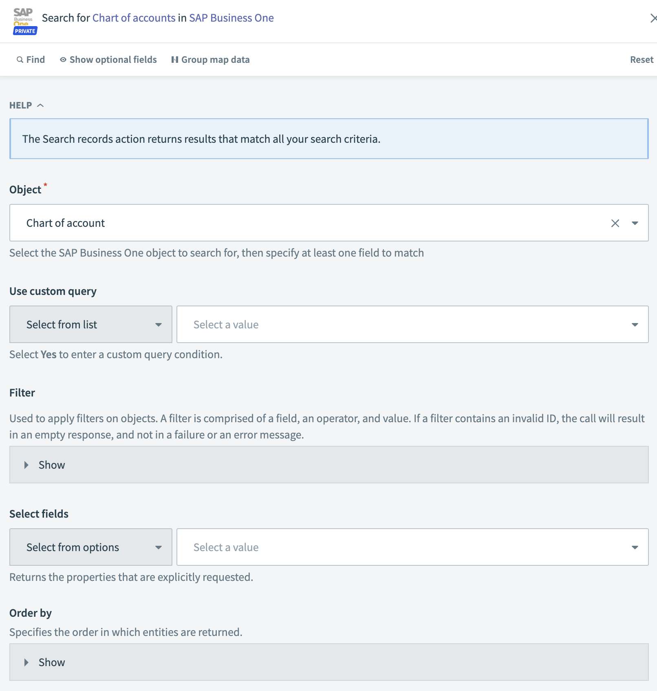Open the SAP Business One link in header
This screenshot has height=691, width=657.
click(x=231, y=18)
